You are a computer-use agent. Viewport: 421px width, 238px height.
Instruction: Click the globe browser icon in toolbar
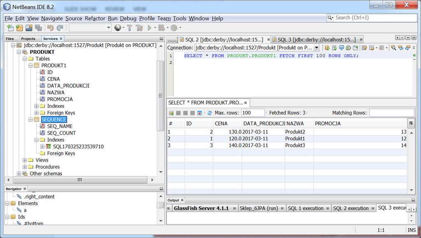pyautogui.click(x=118, y=27)
